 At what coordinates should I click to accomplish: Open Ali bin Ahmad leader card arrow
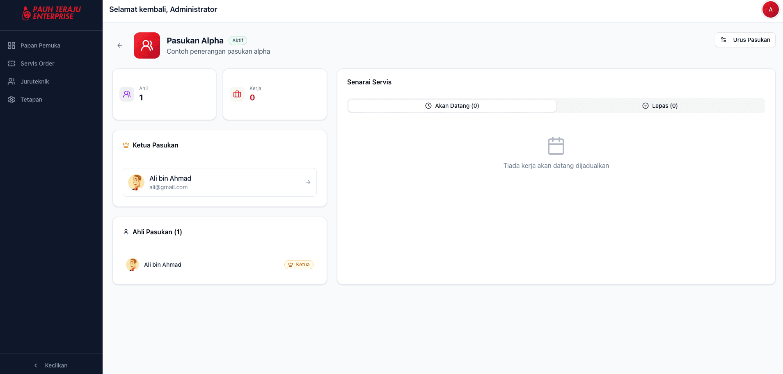pyautogui.click(x=308, y=182)
